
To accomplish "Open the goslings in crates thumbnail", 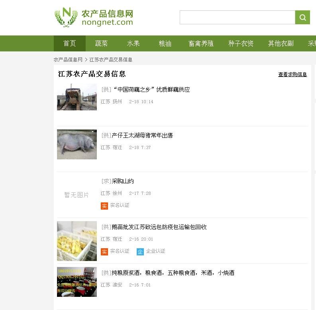I will (77, 241).
